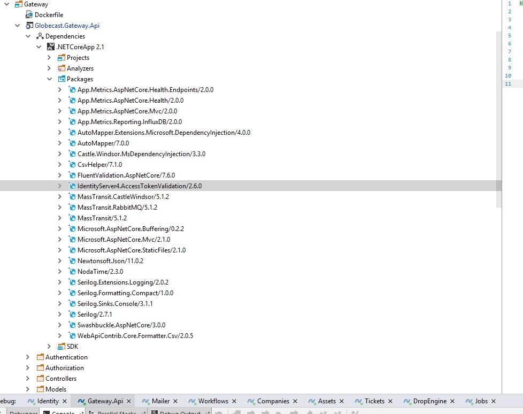Expand the Microsoft.AspNetCore.Mvc/2.1.0 package
Screen dimensions: 523x414
60,240
